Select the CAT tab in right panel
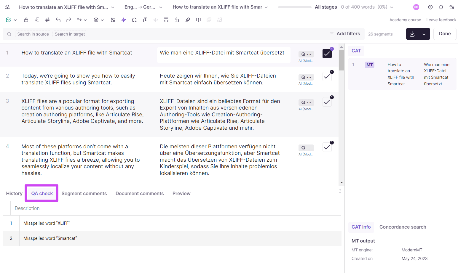This screenshot has width=458, height=273. click(x=356, y=51)
